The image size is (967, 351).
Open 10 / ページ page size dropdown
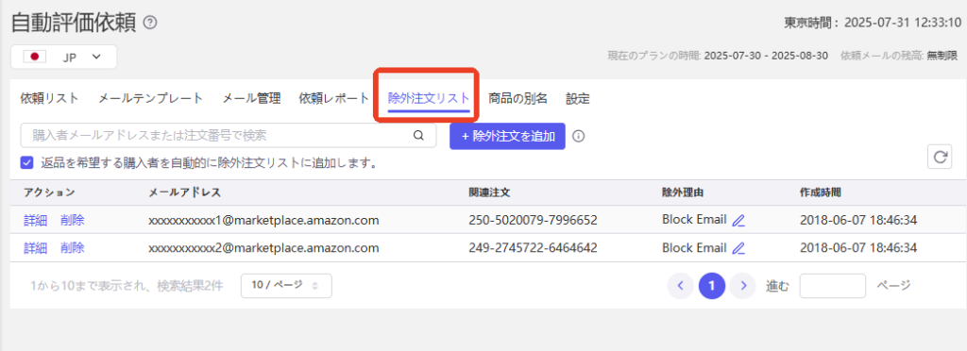click(286, 285)
